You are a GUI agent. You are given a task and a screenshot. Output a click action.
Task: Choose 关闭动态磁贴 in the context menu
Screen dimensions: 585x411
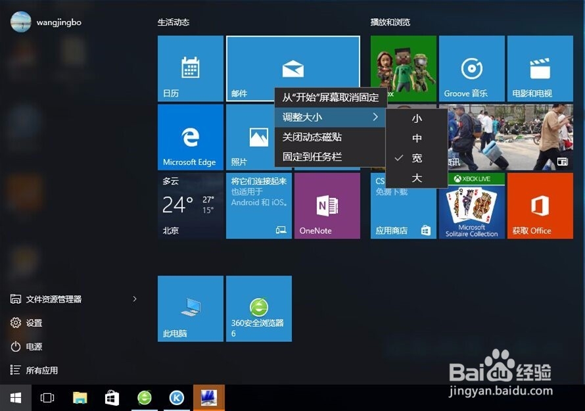330,137
